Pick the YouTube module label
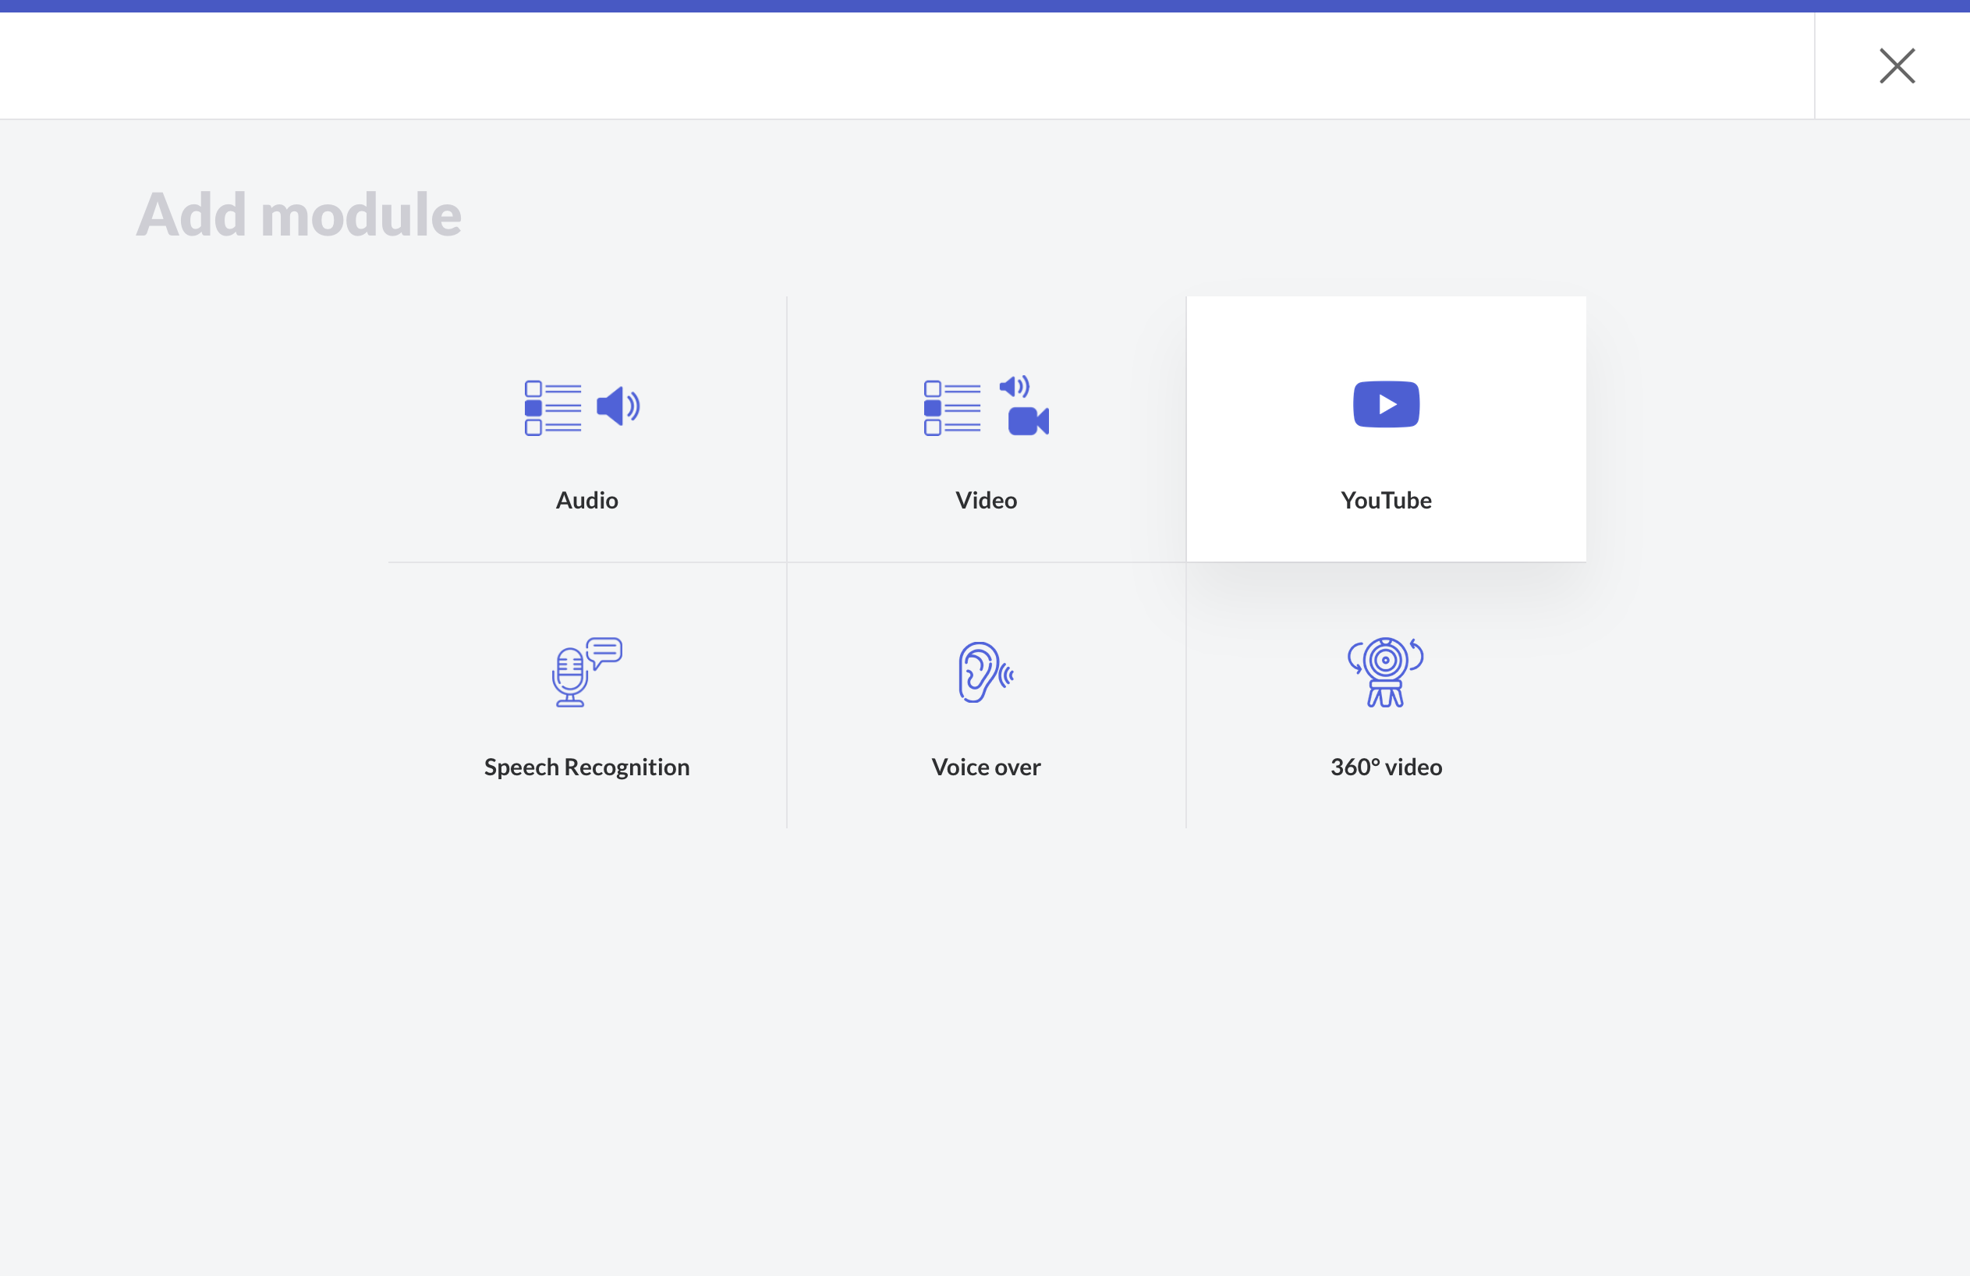The image size is (1970, 1276). [1386, 500]
